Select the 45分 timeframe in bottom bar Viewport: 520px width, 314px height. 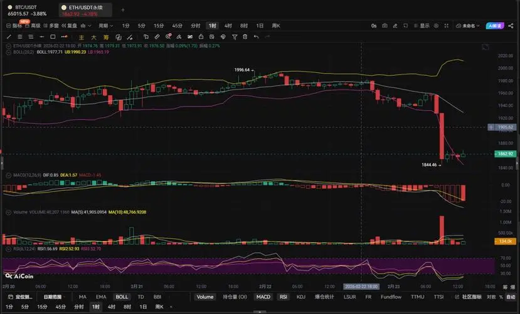point(60,306)
